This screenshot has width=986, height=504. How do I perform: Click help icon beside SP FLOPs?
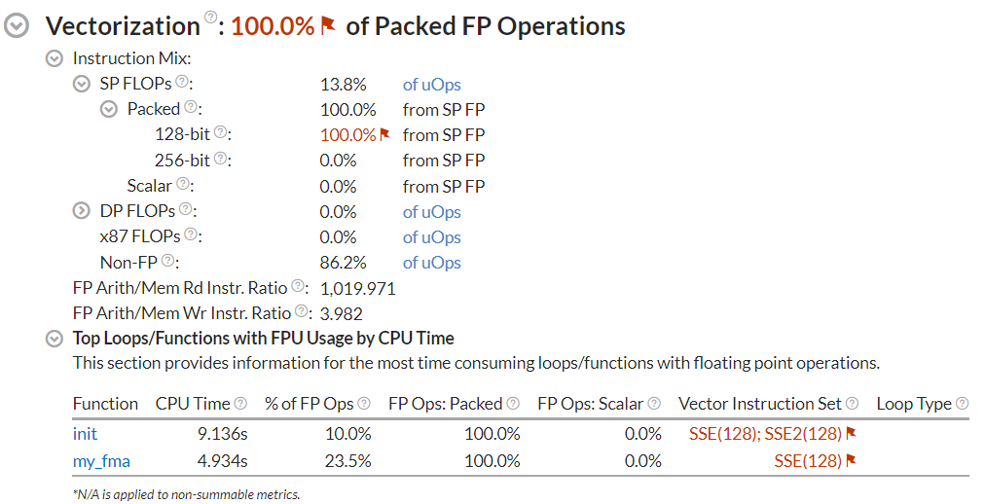pos(181,82)
